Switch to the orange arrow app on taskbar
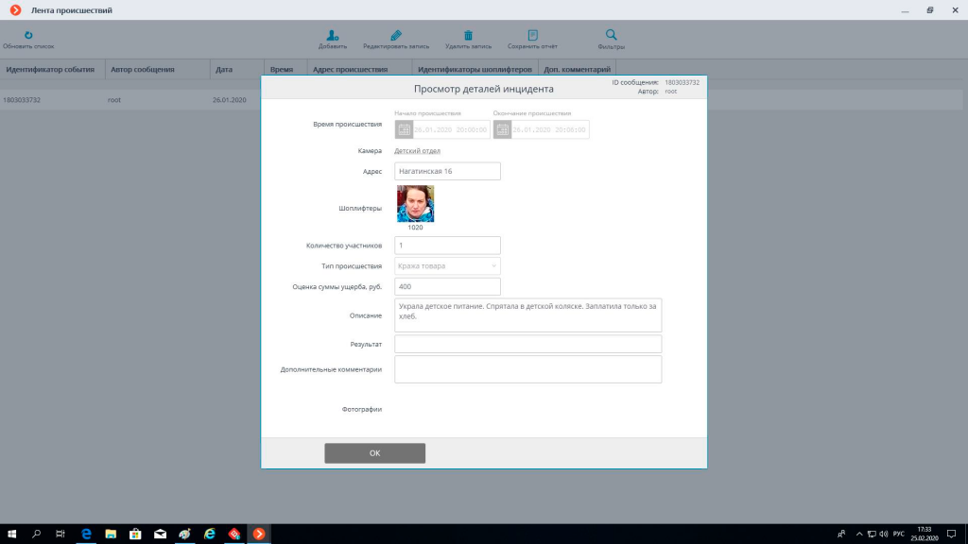968x544 pixels. click(259, 535)
